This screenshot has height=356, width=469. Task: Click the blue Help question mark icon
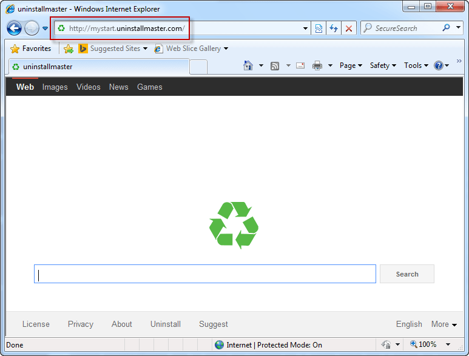coord(439,65)
